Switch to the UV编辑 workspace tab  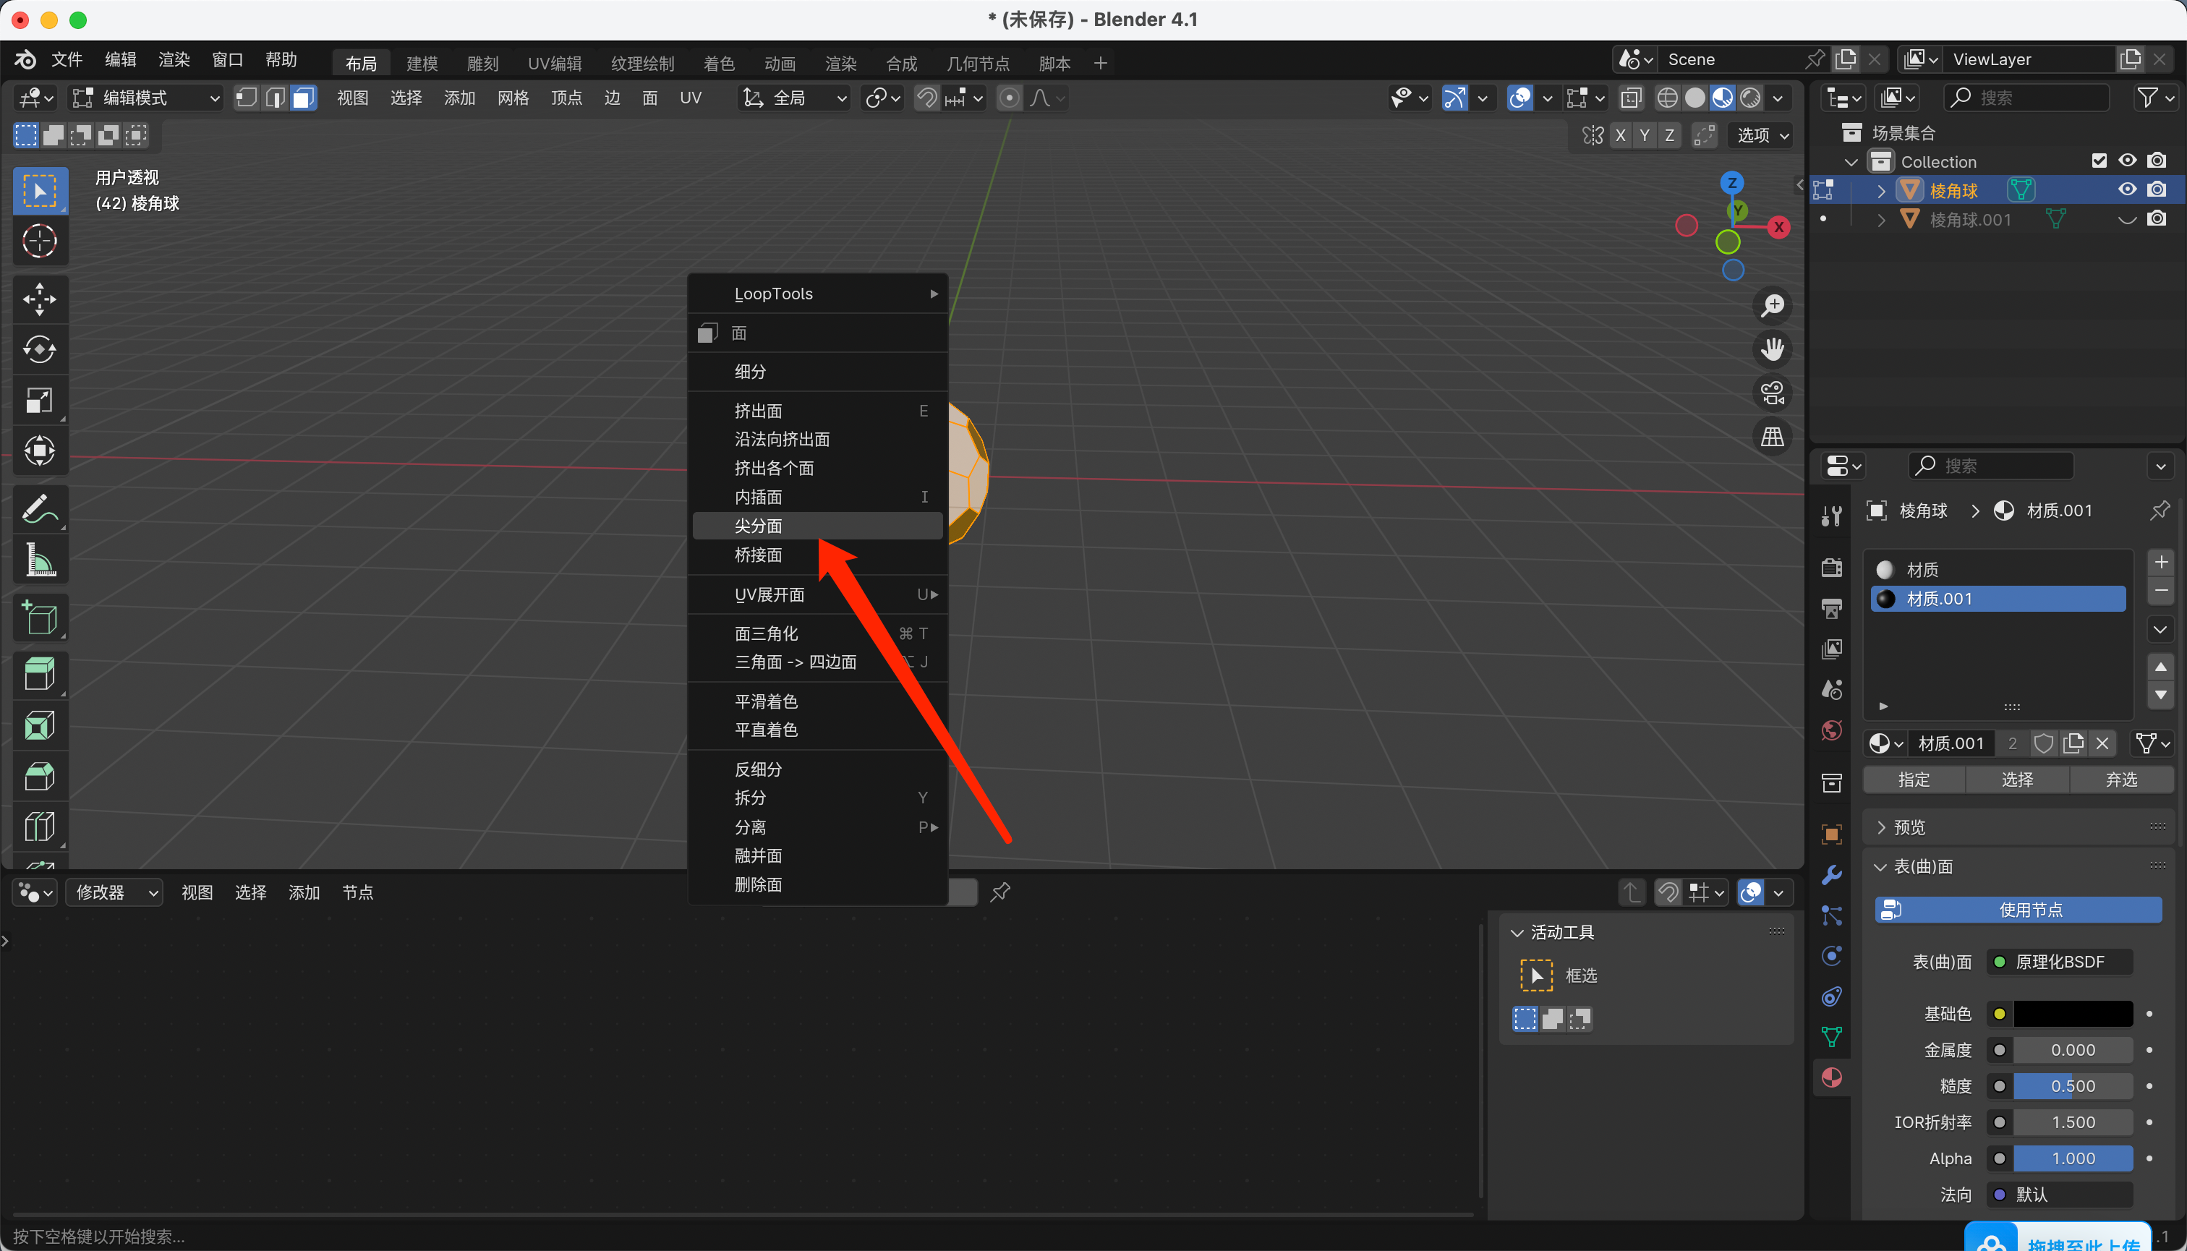pyautogui.click(x=554, y=64)
